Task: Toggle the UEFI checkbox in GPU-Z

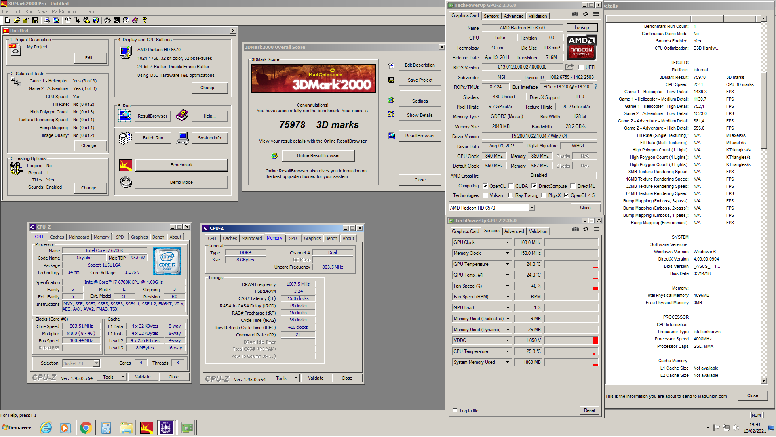Action: click(581, 67)
